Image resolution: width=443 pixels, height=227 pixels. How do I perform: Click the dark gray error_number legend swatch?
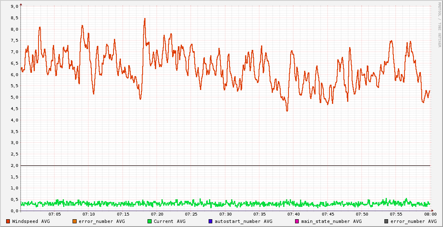pyautogui.click(x=386, y=221)
